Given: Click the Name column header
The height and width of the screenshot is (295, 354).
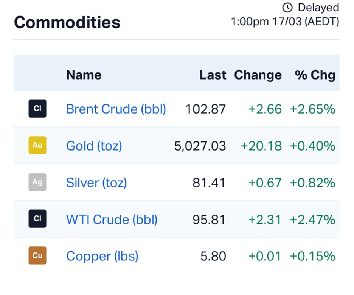Looking at the screenshot, I should [84, 75].
